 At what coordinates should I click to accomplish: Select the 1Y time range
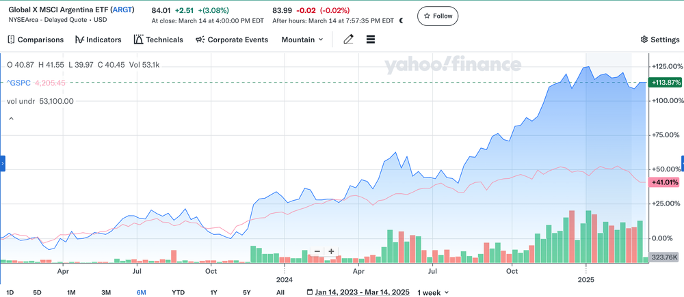[x=213, y=292]
